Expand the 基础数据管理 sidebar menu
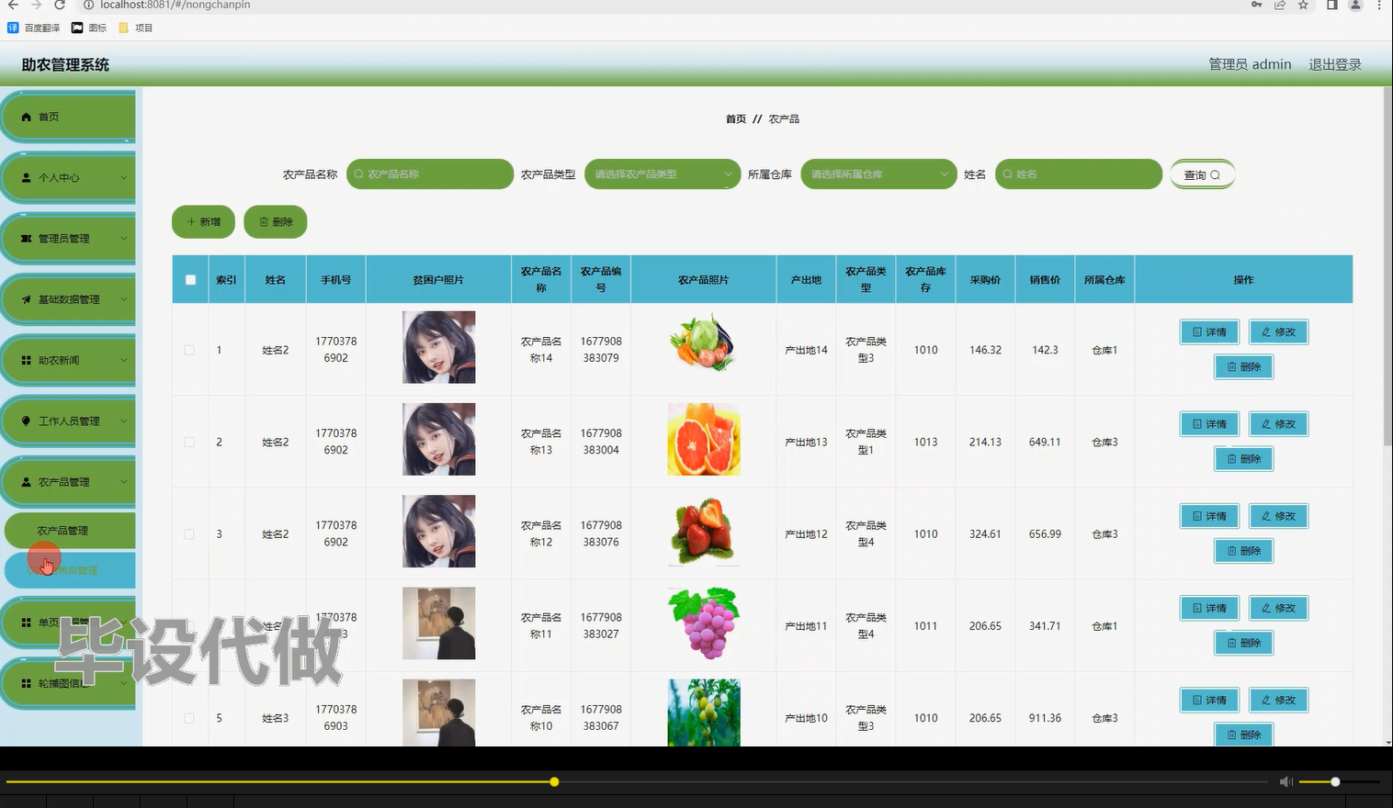This screenshot has height=808, width=1393. click(69, 299)
